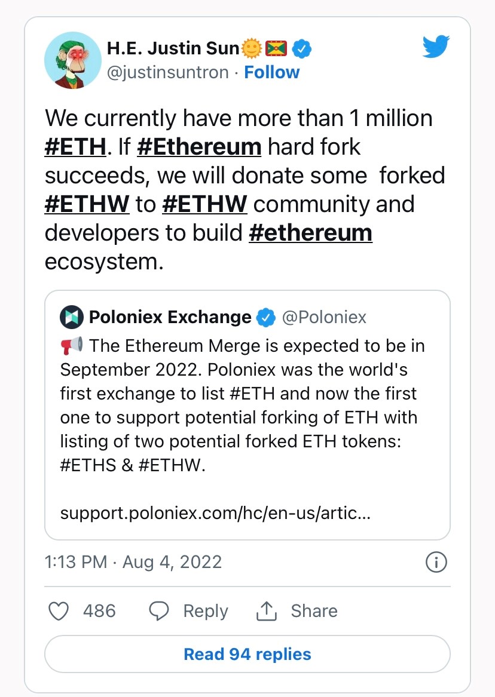Open the Read 94 replies button
495x697 pixels.
point(247,654)
